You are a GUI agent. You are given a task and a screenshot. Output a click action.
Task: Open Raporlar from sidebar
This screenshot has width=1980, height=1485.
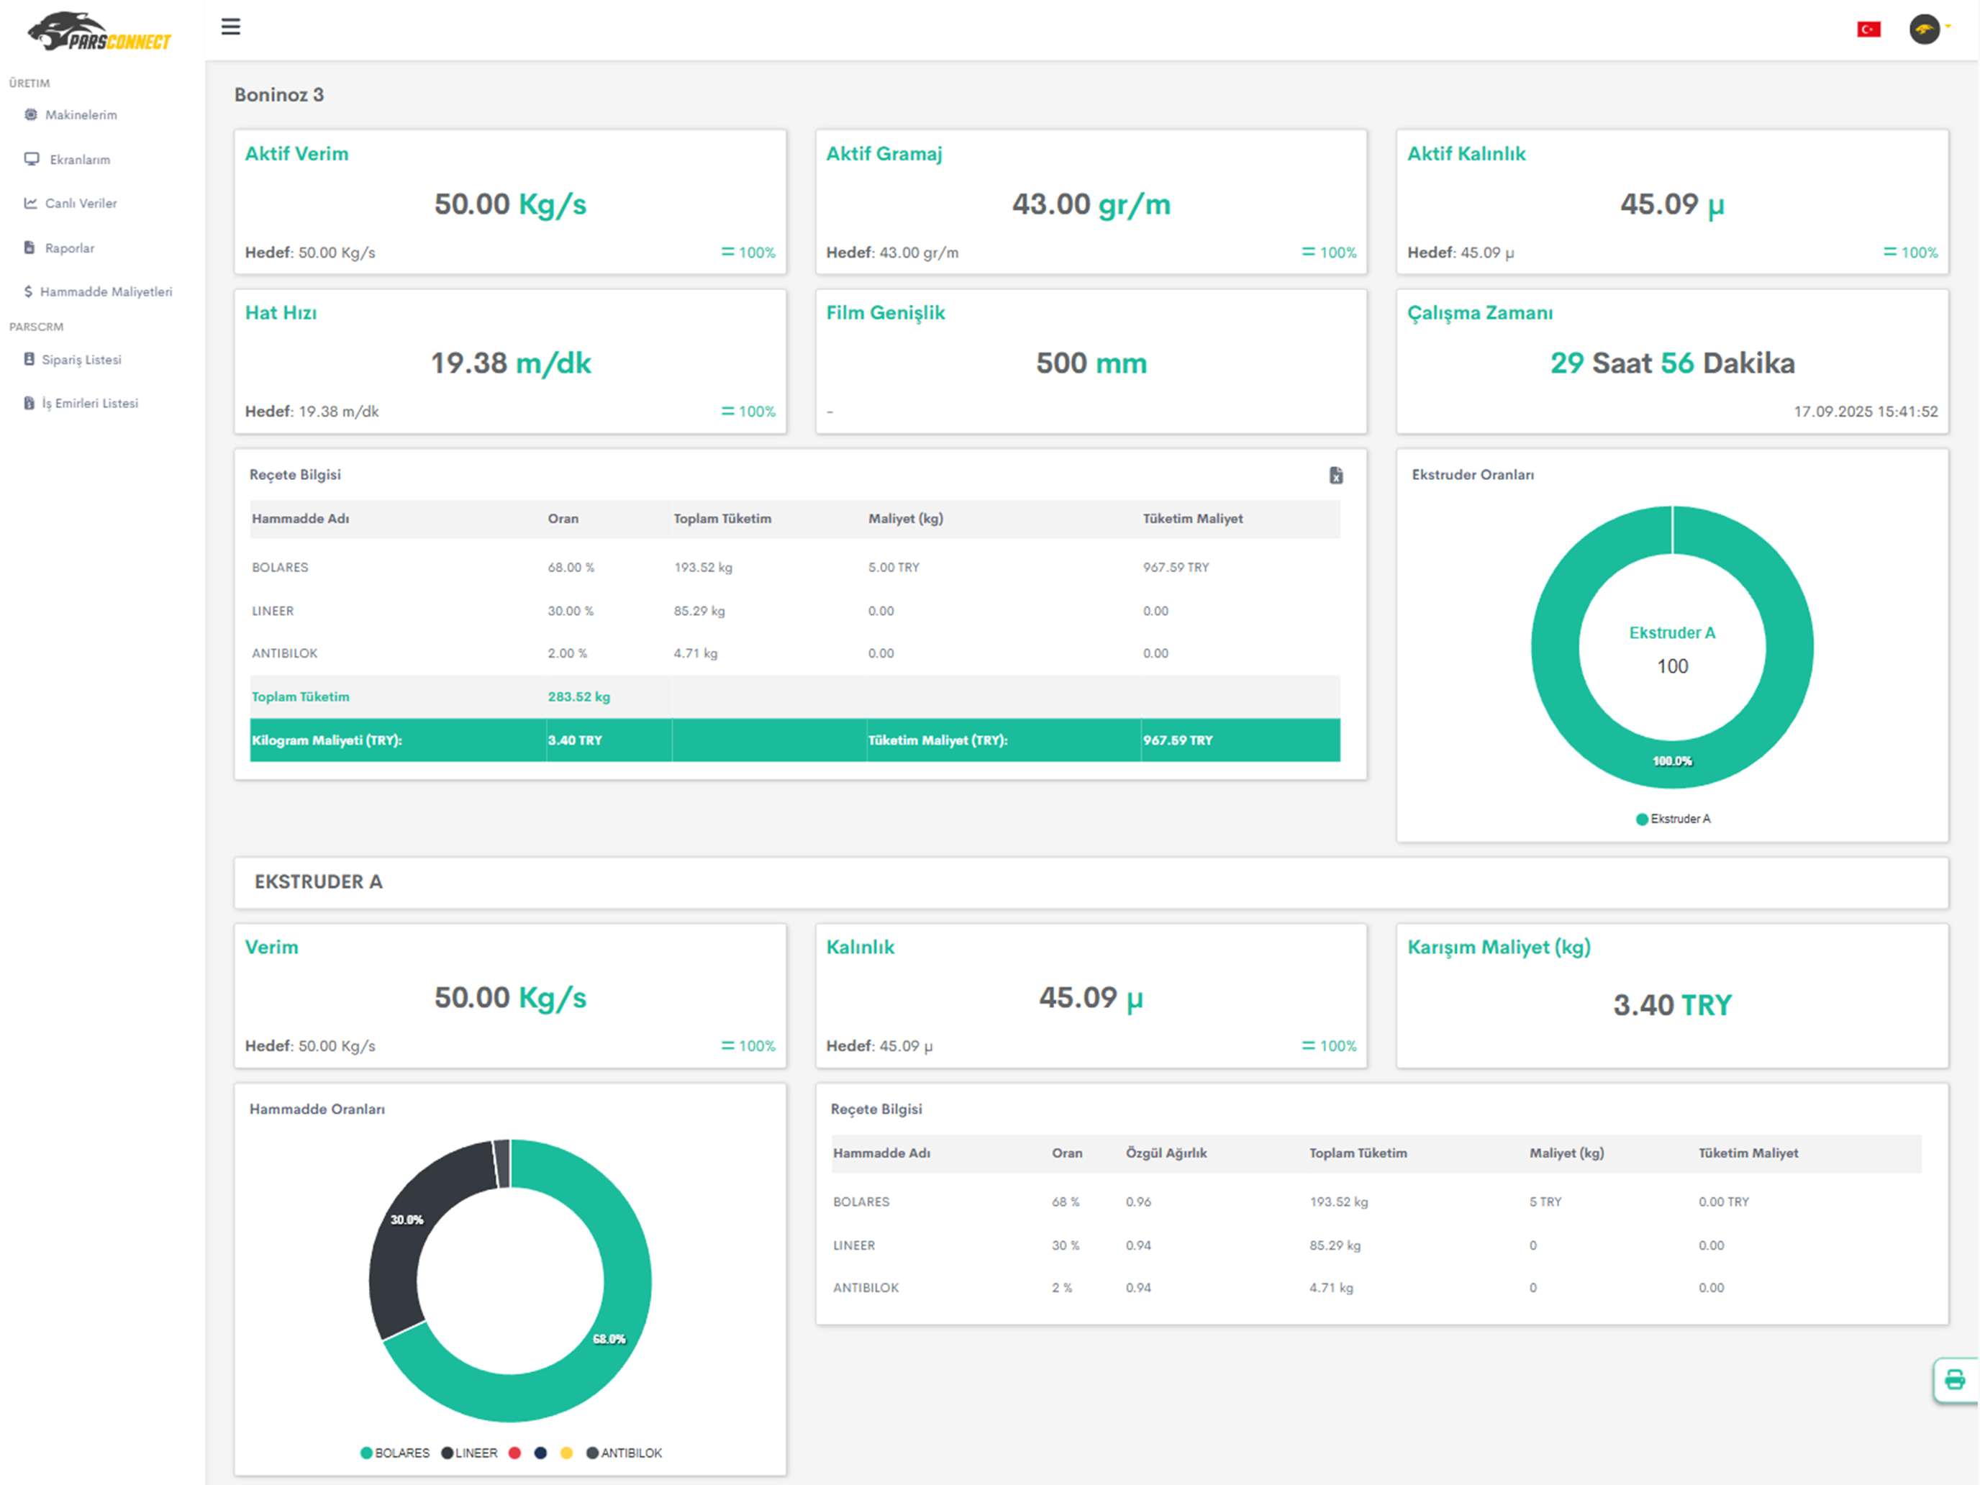click(x=69, y=248)
